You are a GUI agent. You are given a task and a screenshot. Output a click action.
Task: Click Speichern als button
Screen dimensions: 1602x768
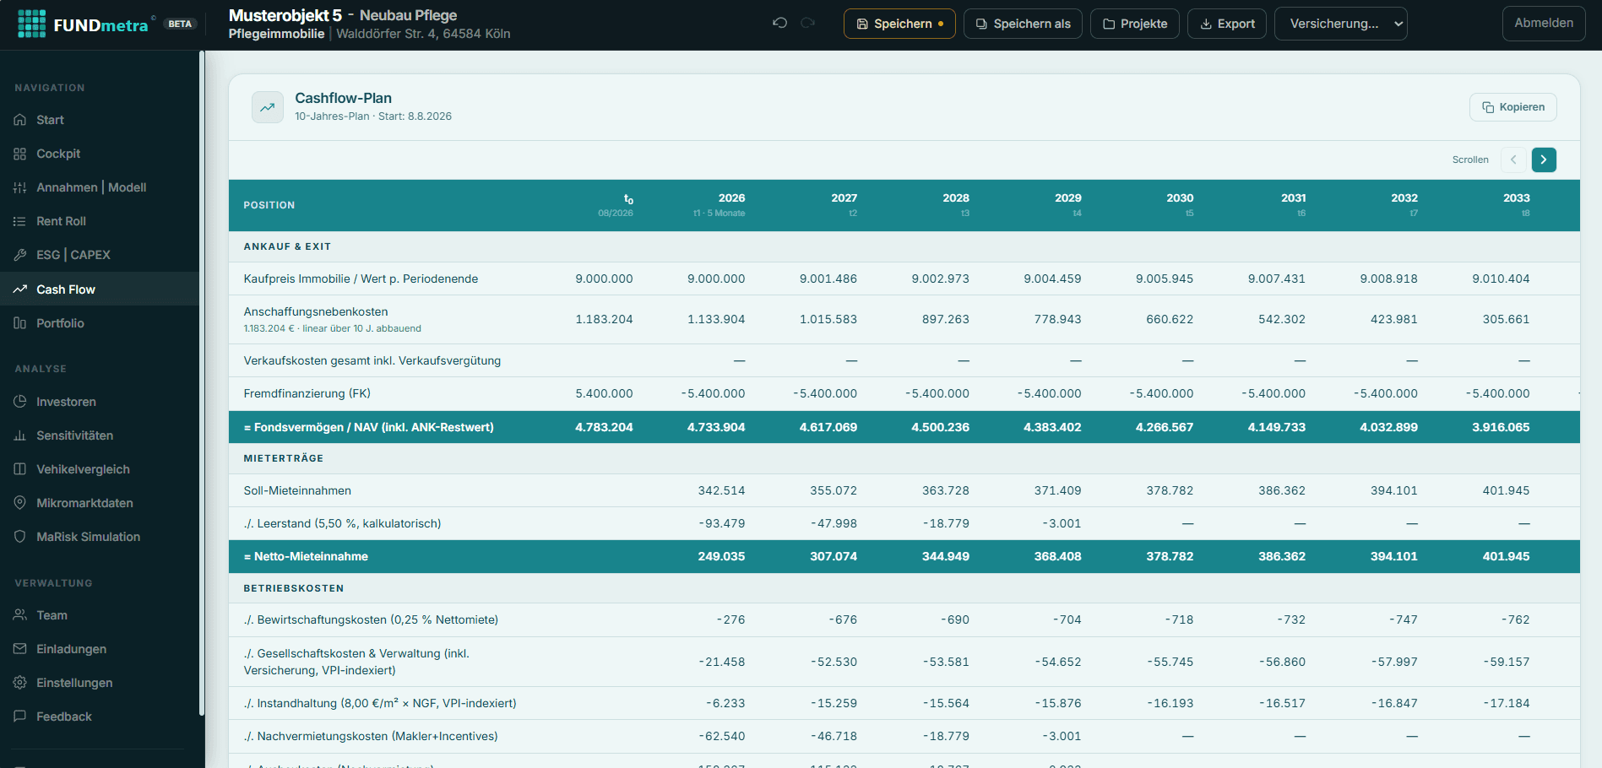(x=1023, y=24)
